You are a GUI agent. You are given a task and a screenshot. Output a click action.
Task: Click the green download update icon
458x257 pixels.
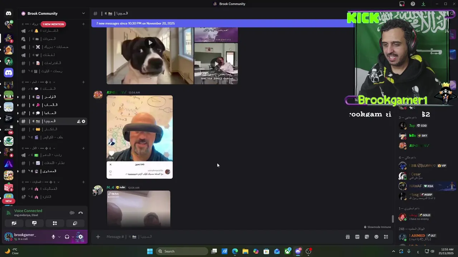pos(423,4)
